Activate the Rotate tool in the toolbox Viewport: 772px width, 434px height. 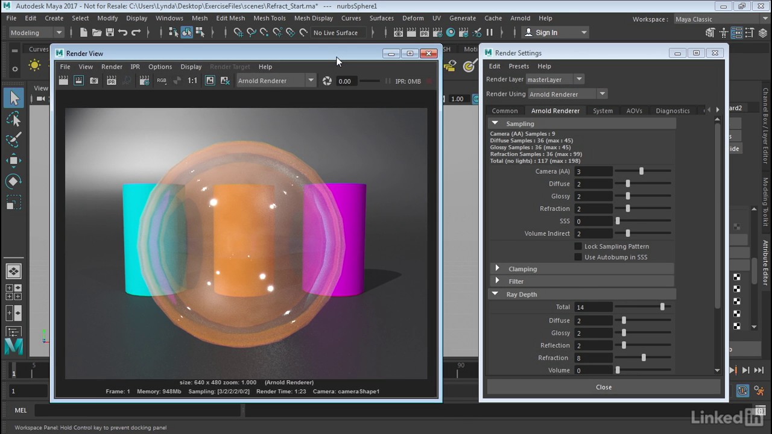click(x=14, y=181)
